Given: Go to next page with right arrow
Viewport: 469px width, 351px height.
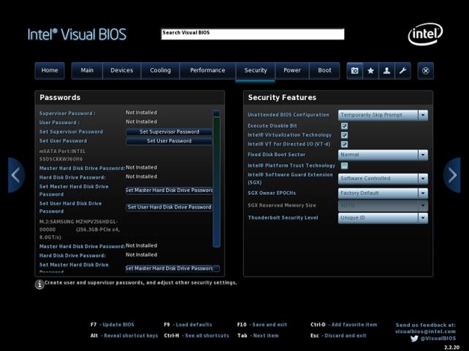Looking at the screenshot, I should point(453,175).
